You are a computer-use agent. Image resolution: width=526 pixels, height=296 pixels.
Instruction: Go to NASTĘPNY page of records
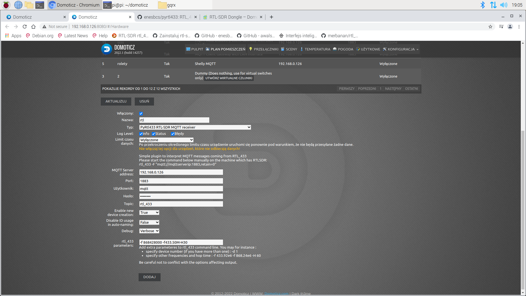click(x=393, y=89)
